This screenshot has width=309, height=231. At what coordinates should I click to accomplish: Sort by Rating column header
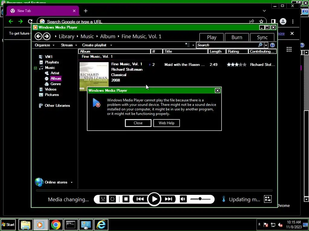(237, 51)
